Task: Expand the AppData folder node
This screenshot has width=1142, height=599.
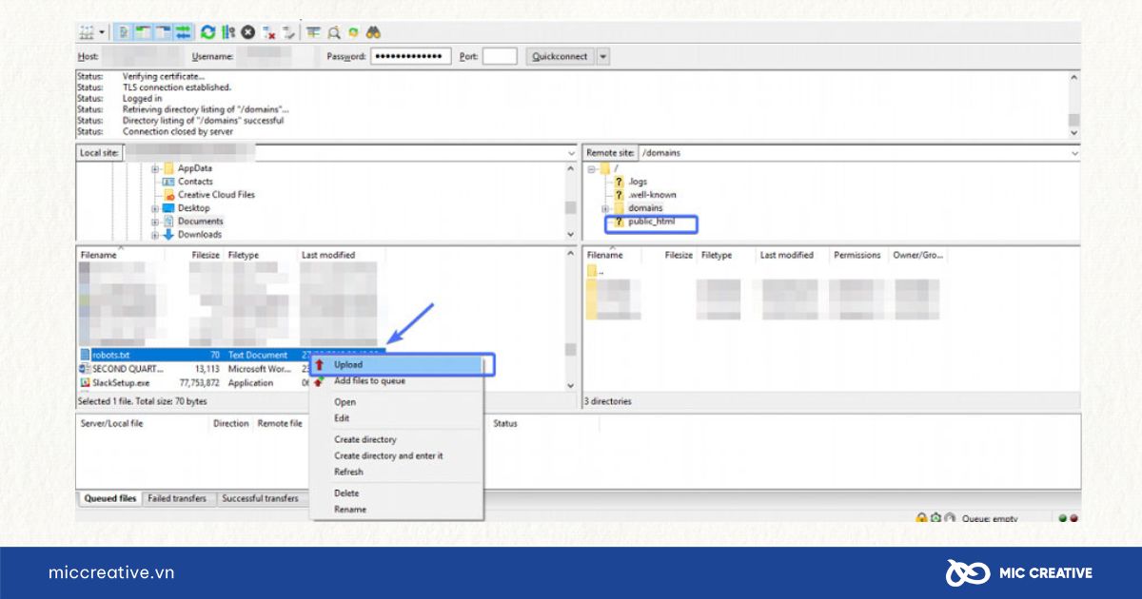Action: point(154,168)
